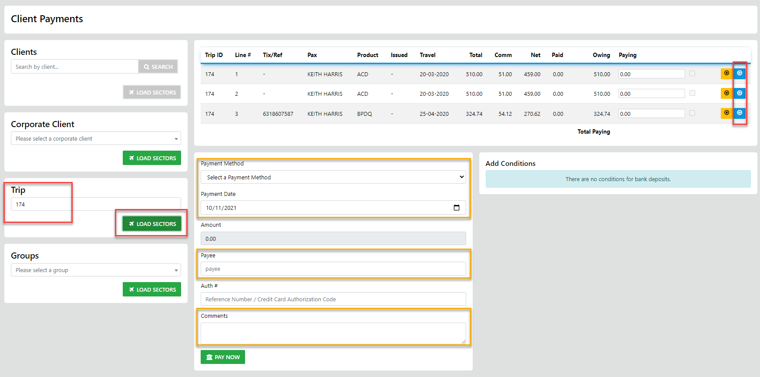This screenshot has height=377, width=760.
Task: Open the Corporate Client dropdown
Action: tap(96, 138)
